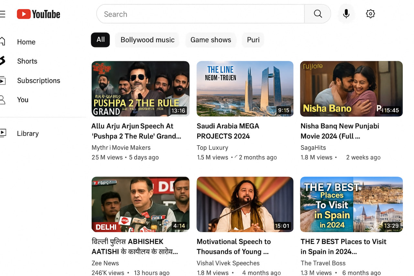Select the Bollywood music chip
The width and height of the screenshot is (414, 276).
pos(147,40)
